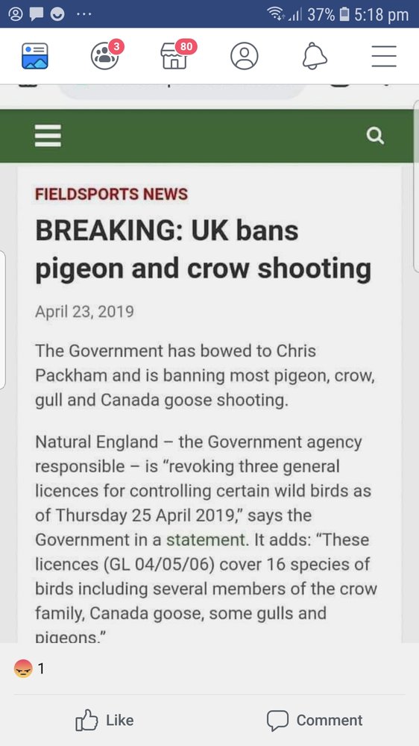Open the profile tab icon

[245, 56]
